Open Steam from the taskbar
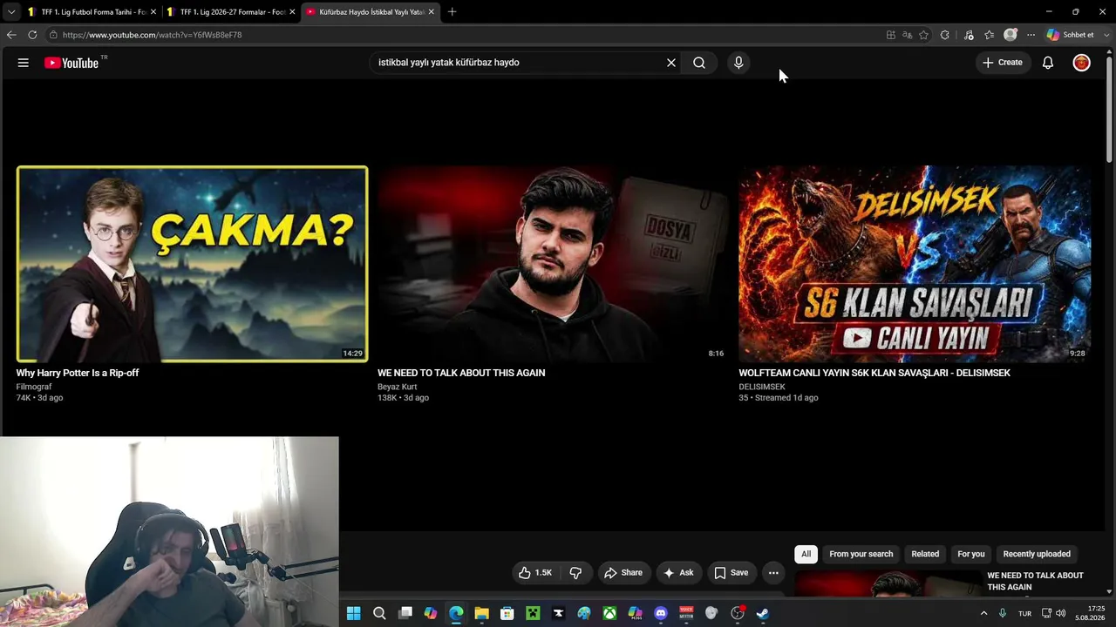This screenshot has height=627, width=1116. pos(763,613)
